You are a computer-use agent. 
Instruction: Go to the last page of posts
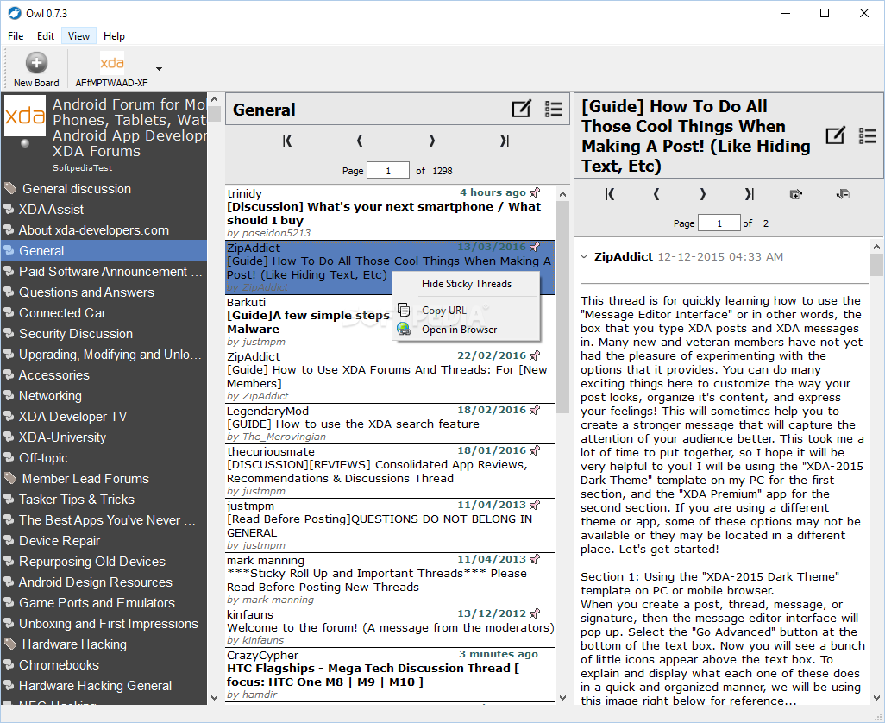749,194
